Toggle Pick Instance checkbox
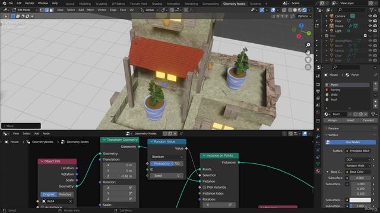The image size is (380, 213). [x=204, y=188]
